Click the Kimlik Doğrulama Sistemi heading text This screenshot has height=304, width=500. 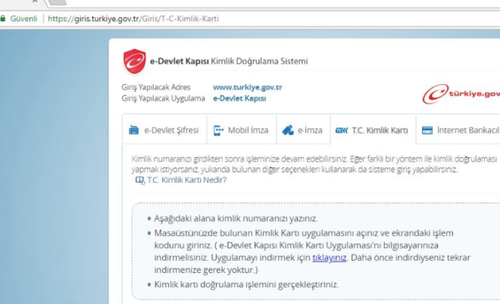tap(259, 61)
